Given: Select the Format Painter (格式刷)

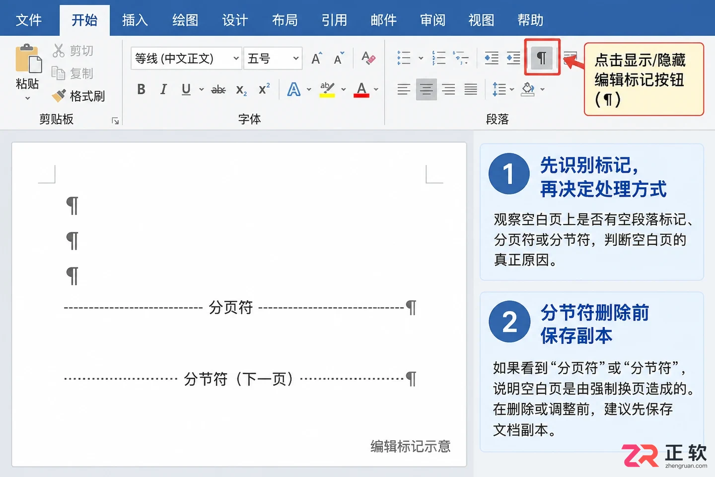Looking at the screenshot, I should click(x=78, y=96).
